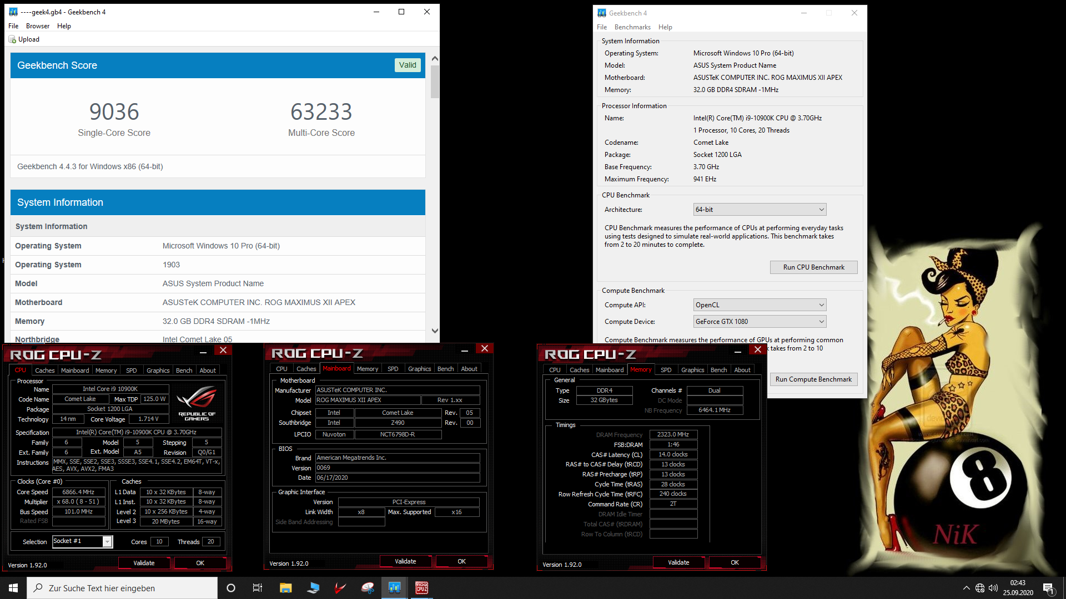The height and width of the screenshot is (599, 1066).
Task: Select CPU tab in right CPU-Z window
Action: click(555, 370)
